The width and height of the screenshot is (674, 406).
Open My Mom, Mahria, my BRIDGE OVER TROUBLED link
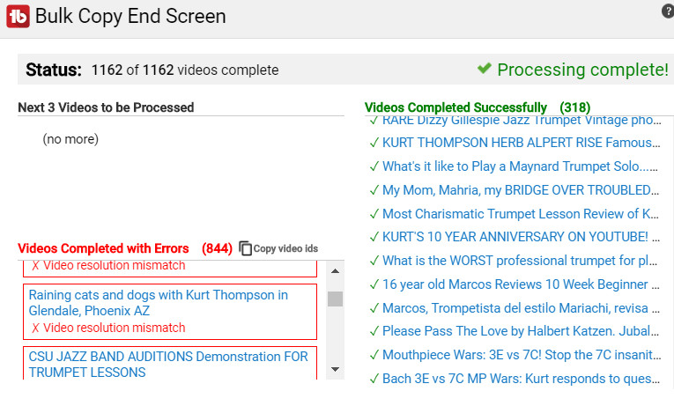click(x=521, y=190)
